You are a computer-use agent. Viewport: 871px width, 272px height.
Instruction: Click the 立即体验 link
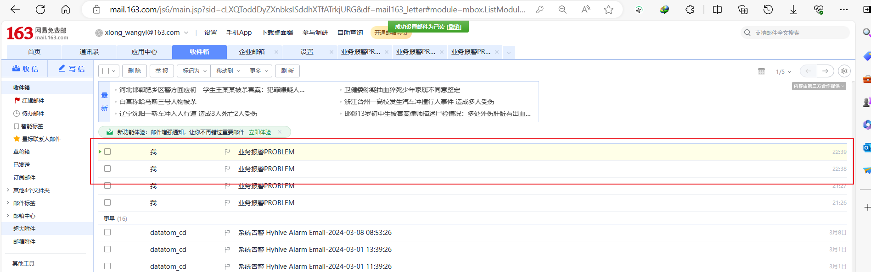click(260, 132)
